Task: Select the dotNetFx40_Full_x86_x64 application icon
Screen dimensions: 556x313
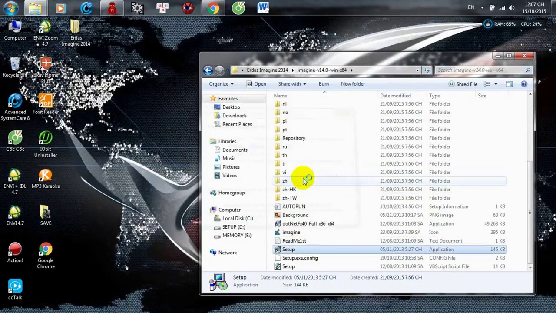Action: tap(278, 223)
